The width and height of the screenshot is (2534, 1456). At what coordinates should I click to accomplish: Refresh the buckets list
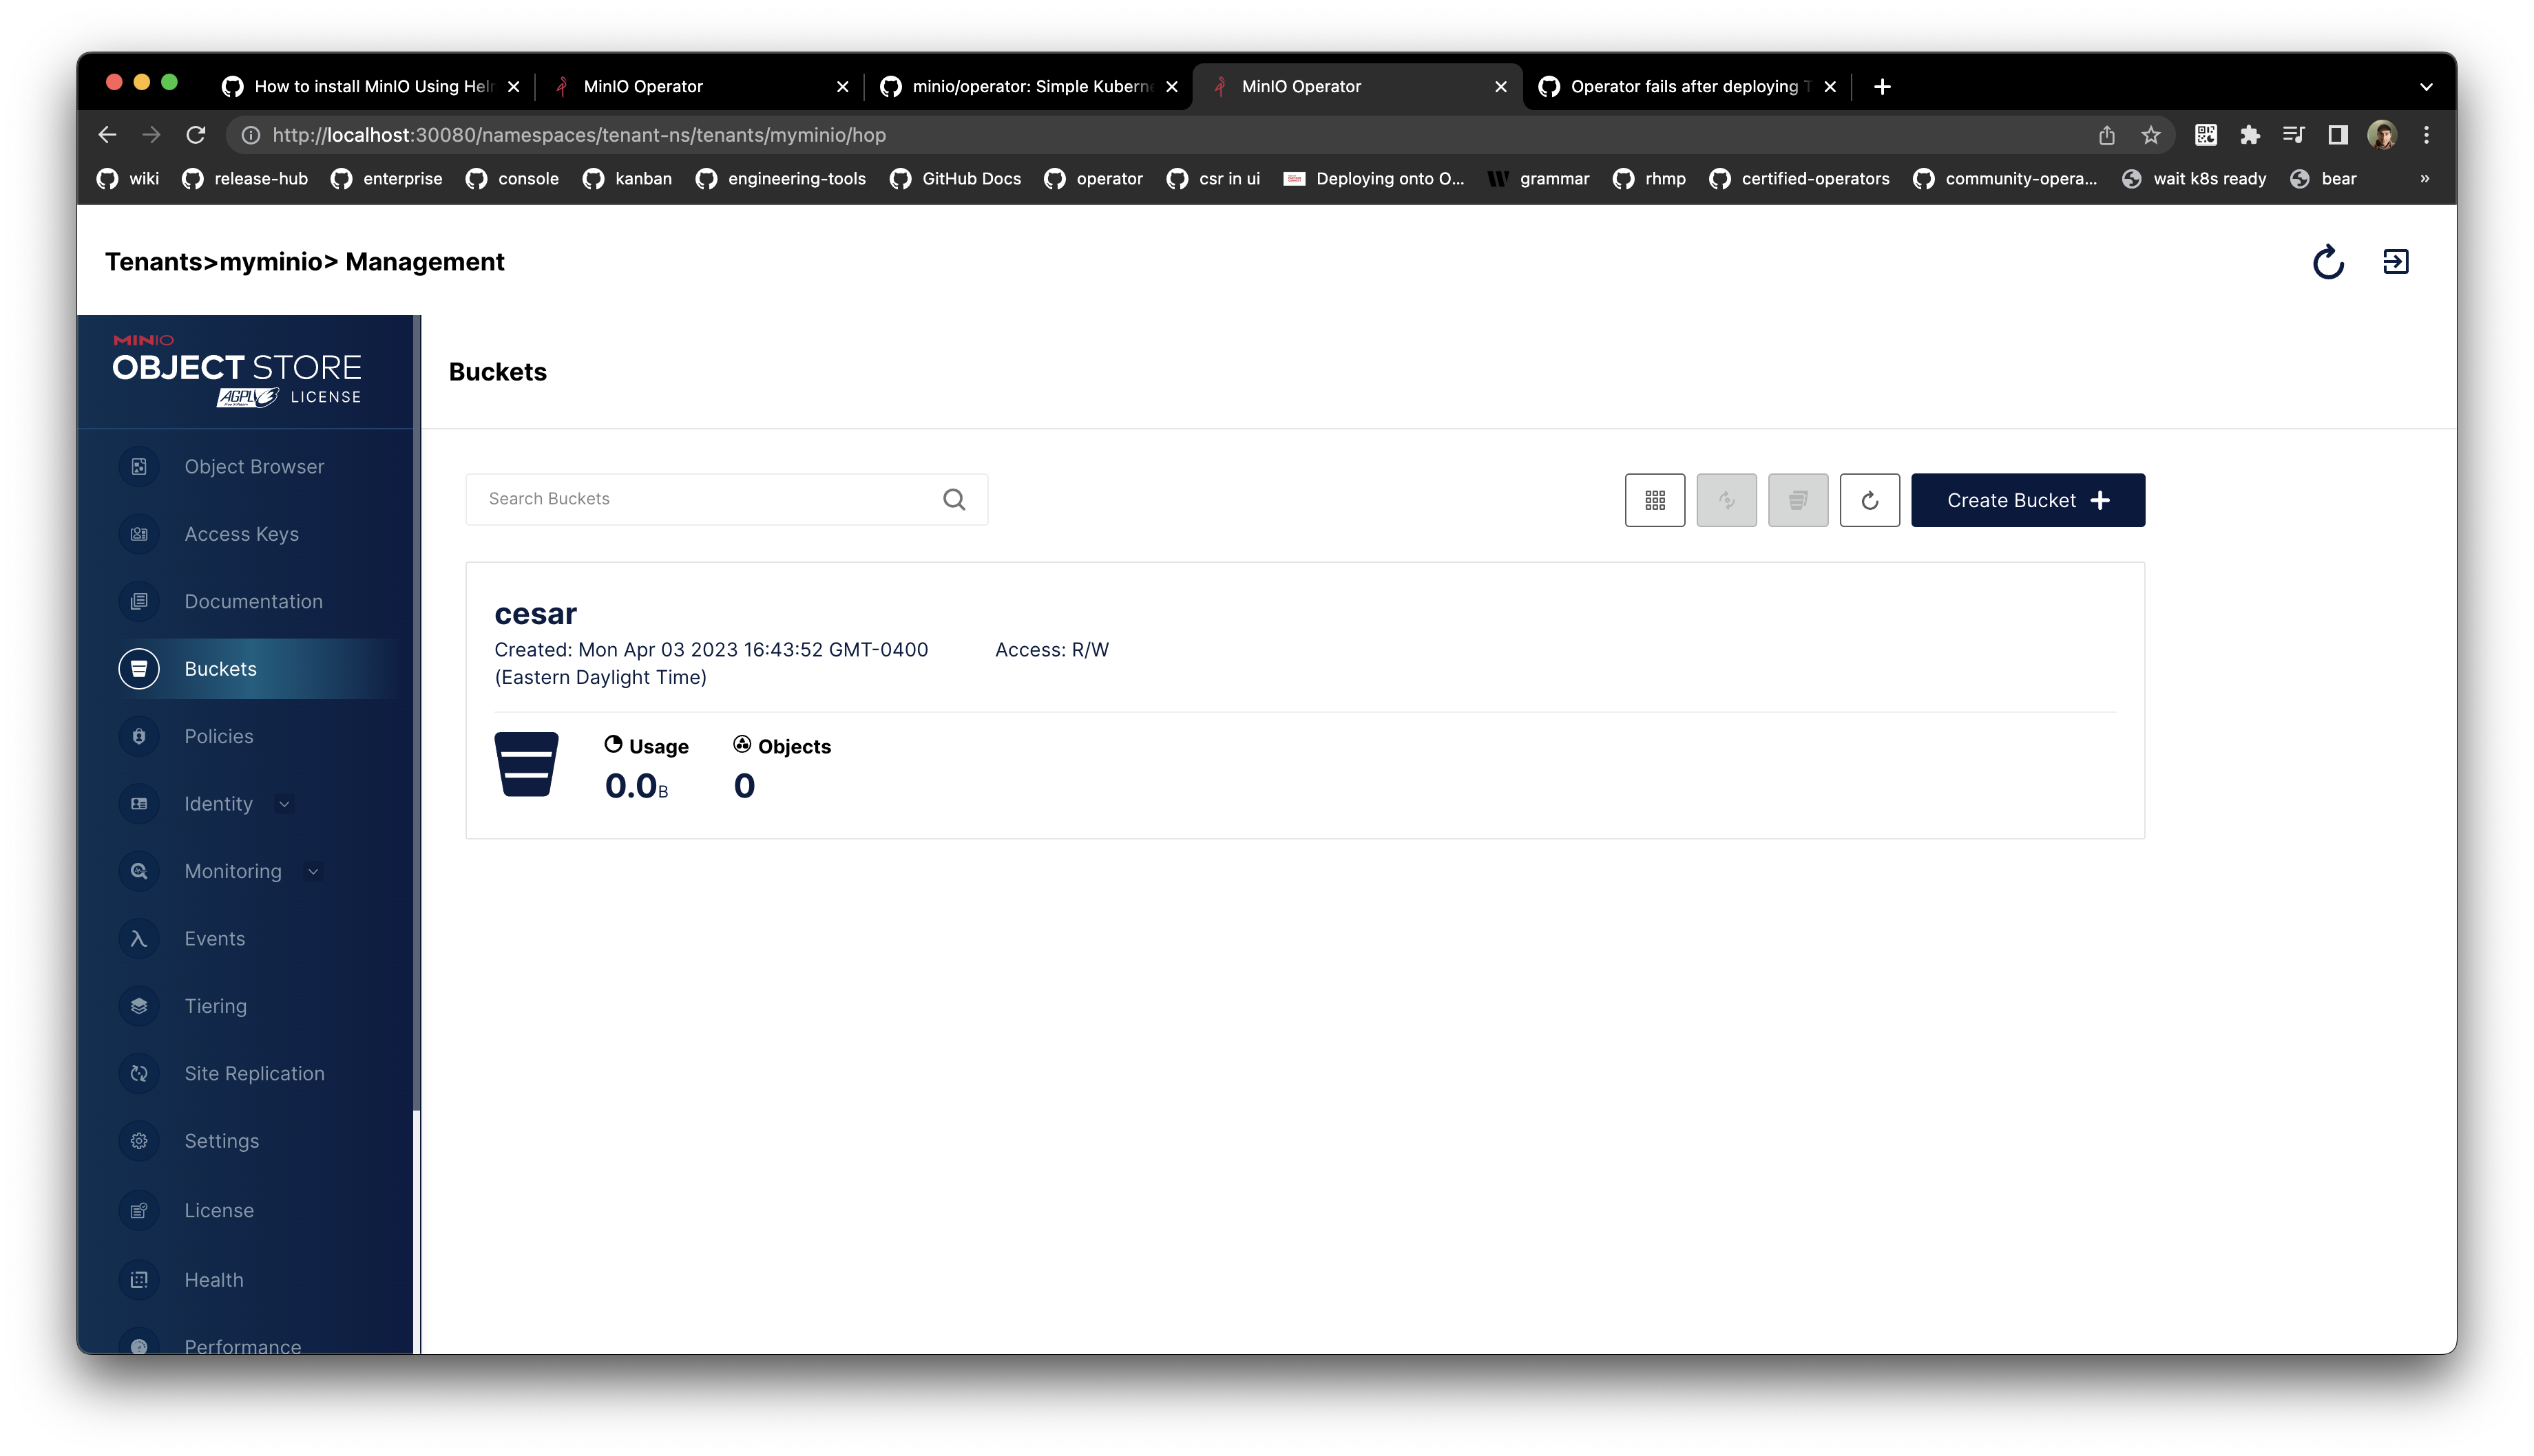point(1870,500)
